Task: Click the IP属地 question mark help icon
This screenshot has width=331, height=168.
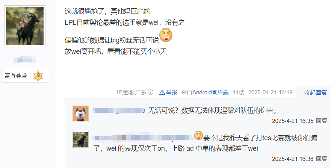Action: 151,92
